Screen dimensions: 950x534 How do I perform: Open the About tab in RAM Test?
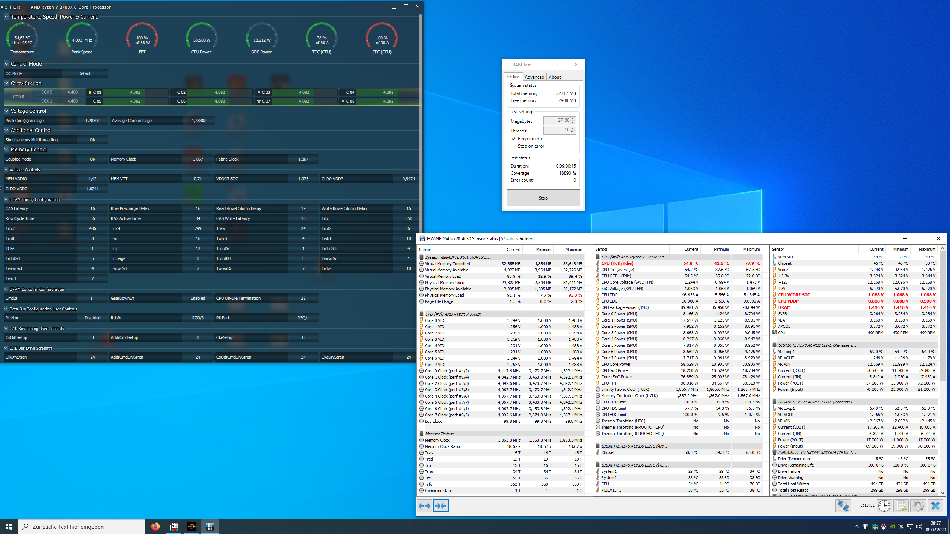tap(555, 77)
